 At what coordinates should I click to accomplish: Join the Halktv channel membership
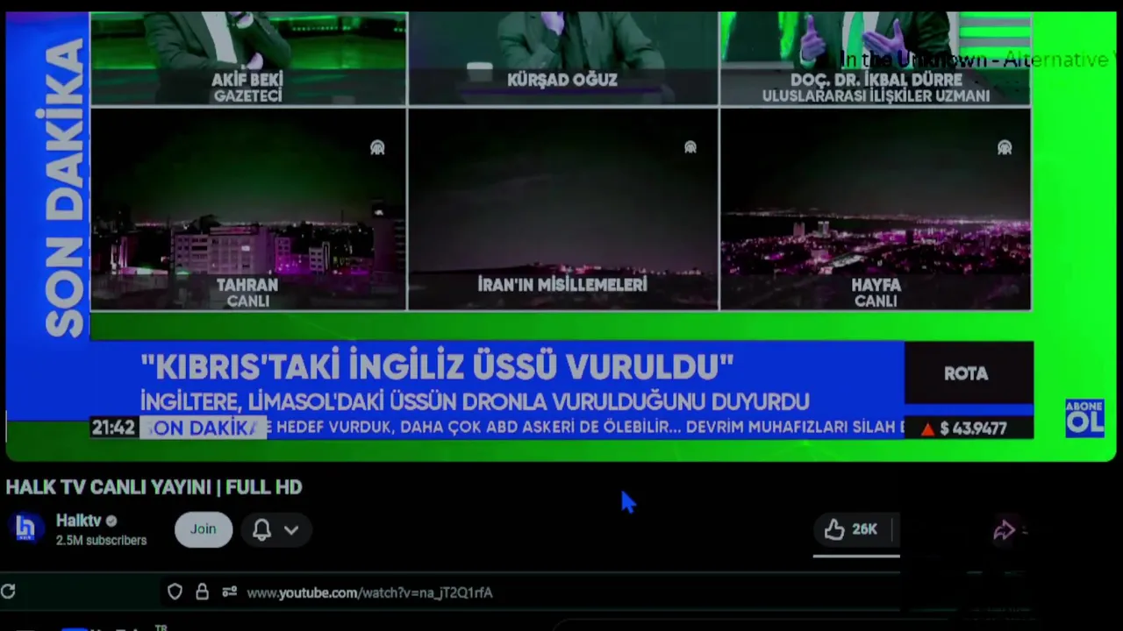pos(203,529)
